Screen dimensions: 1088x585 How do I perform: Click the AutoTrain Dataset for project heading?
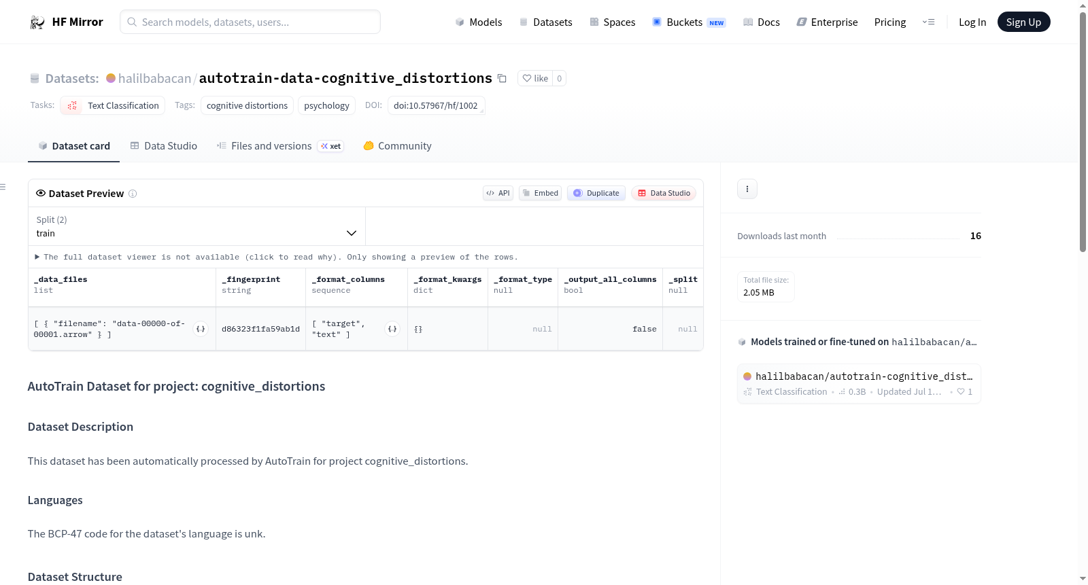click(x=176, y=387)
